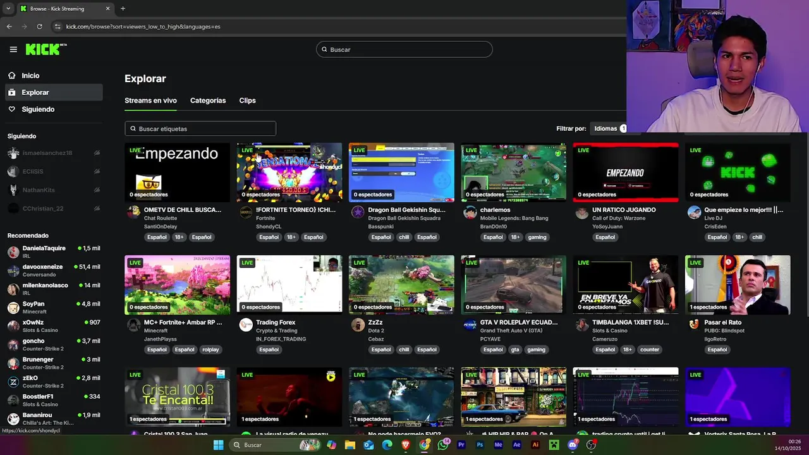This screenshot has width=809, height=455.
Task: Open the Minecraft MC+ Fortnite stream thumbnail
Action: tap(178, 284)
